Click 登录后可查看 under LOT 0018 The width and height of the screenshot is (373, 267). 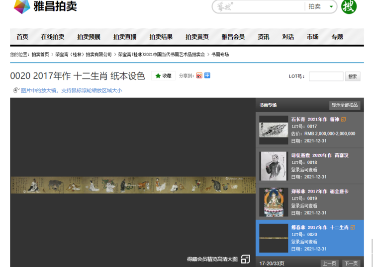click(304, 170)
